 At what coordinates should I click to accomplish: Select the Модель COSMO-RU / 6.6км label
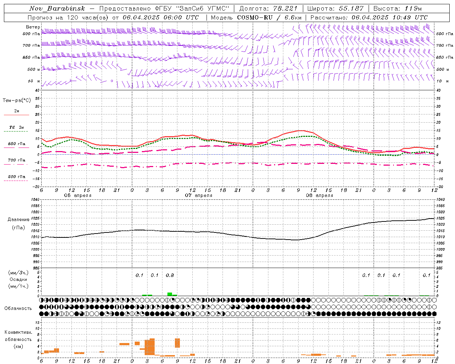click(x=256, y=17)
